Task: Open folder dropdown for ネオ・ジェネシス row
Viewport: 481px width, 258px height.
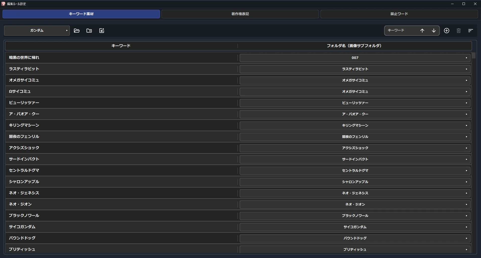Action: [355, 193]
